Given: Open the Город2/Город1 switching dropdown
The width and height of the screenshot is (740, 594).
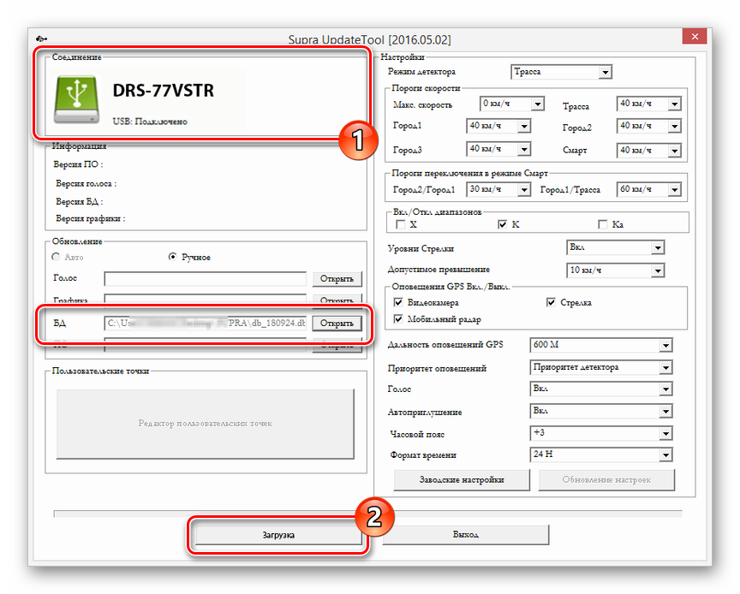Looking at the screenshot, I should point(498,190).
